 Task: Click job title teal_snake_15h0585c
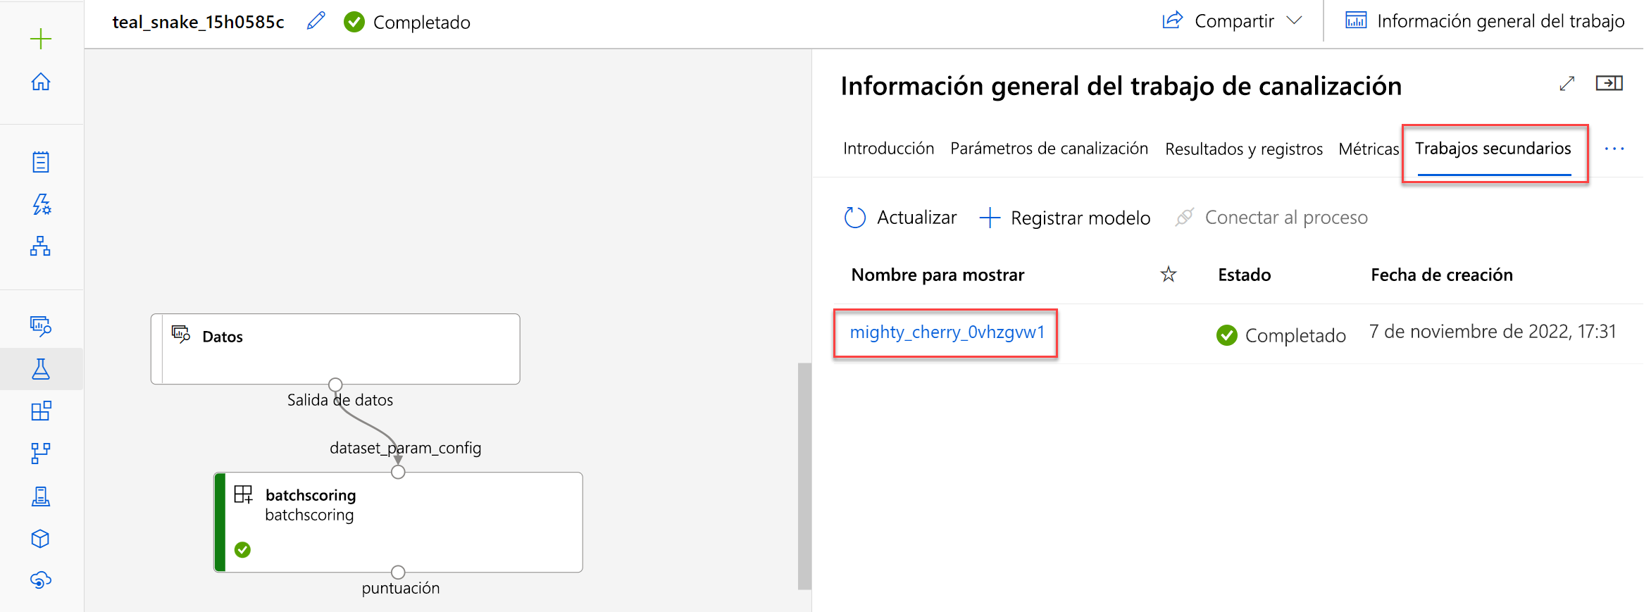pos(198,22)
